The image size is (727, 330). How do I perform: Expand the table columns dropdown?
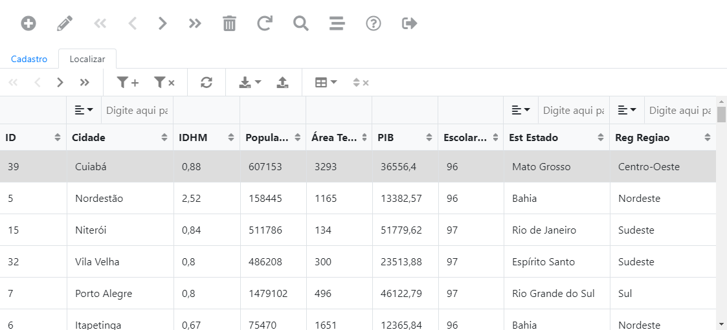tap(326, 82)
